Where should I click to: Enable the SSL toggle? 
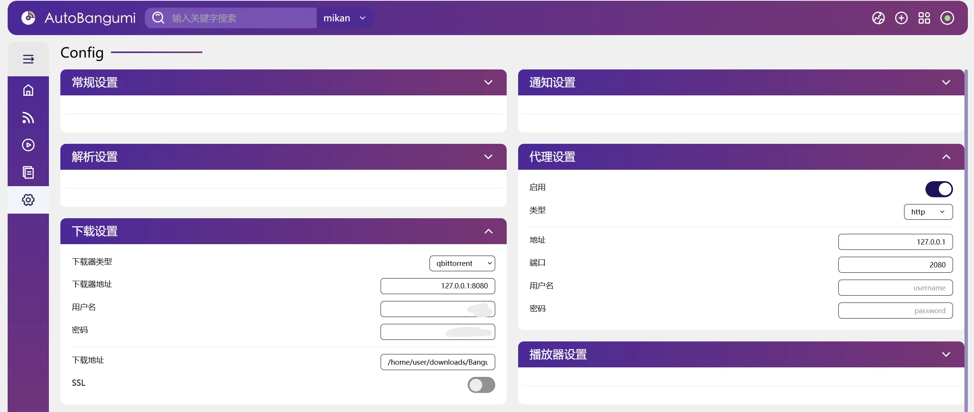(481, 385)
